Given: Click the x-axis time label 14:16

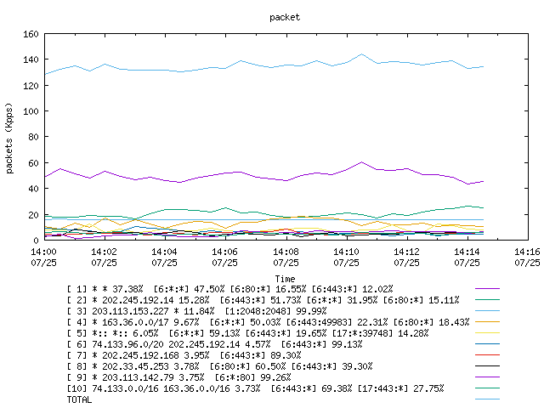Looking at the screenshot, I should [x=527, y=252].
